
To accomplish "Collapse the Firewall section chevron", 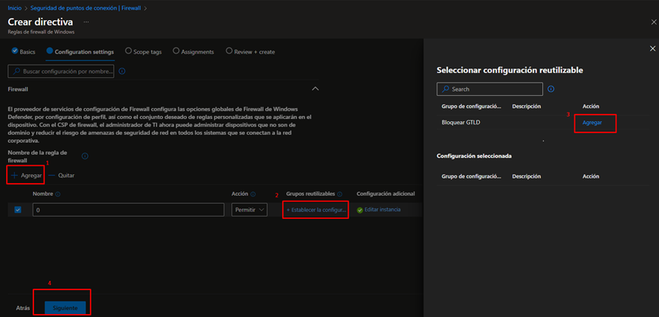I will click(315, 89).
